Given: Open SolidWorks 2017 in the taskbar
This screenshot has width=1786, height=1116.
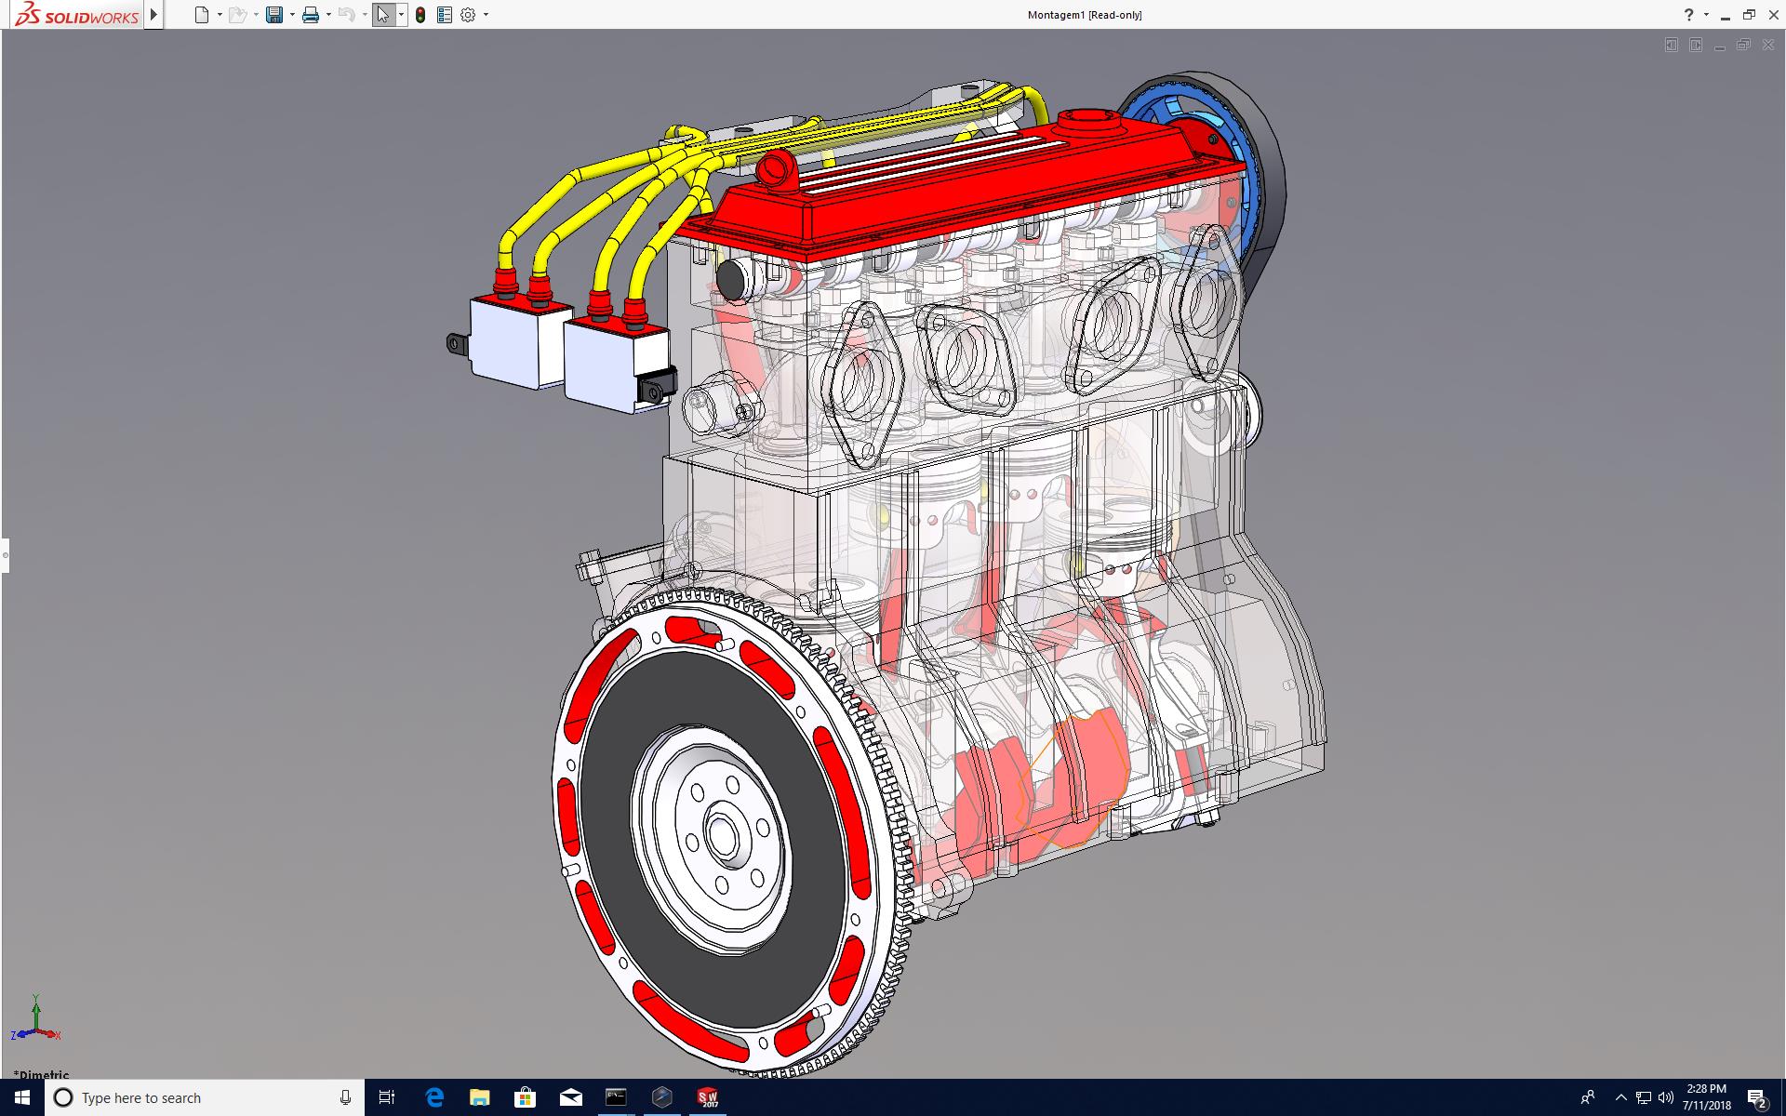Looking at the screenshot, I should 708,1097.
